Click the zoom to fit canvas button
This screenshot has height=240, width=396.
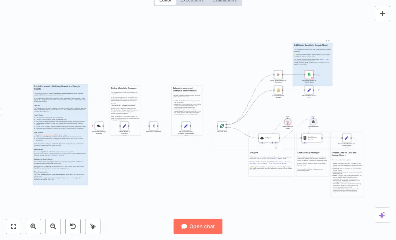click(14, 226)
